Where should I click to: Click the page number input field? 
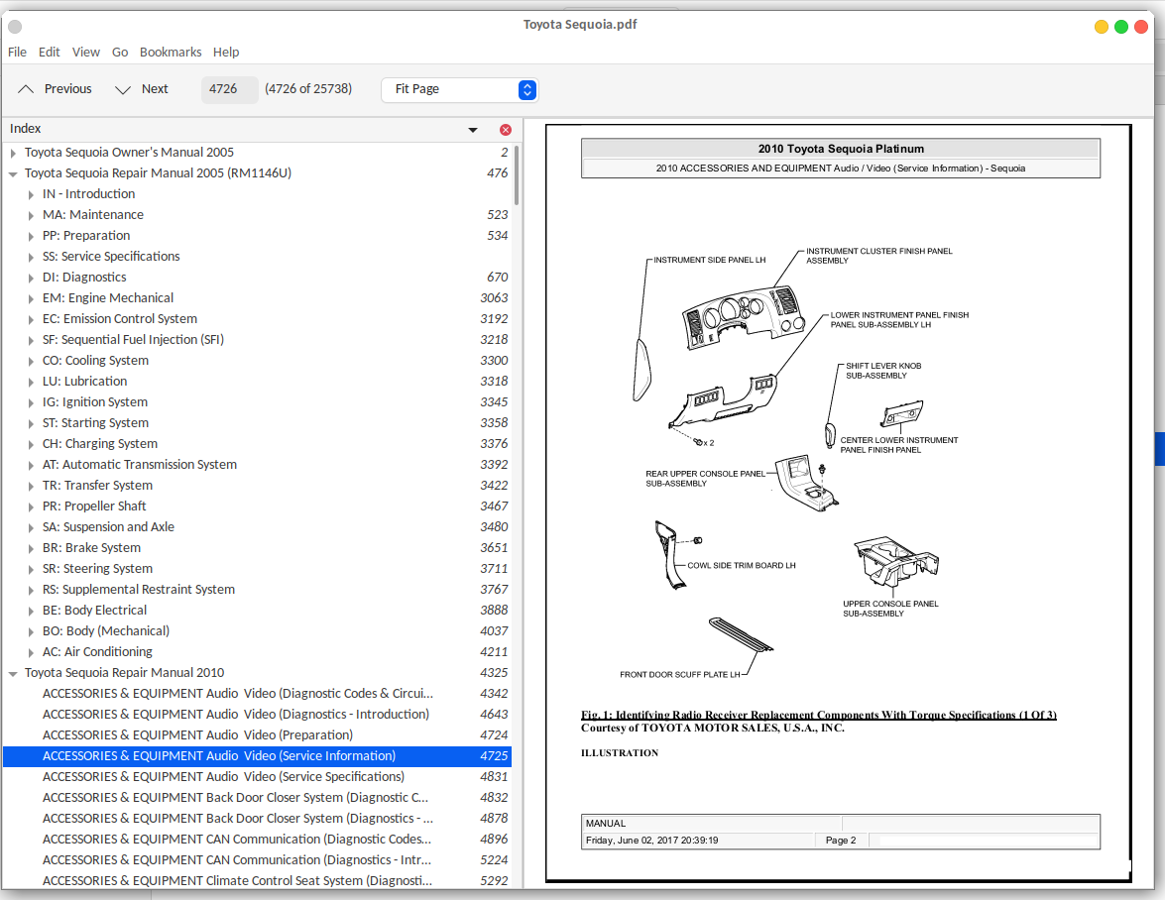(x=229, y=89)
